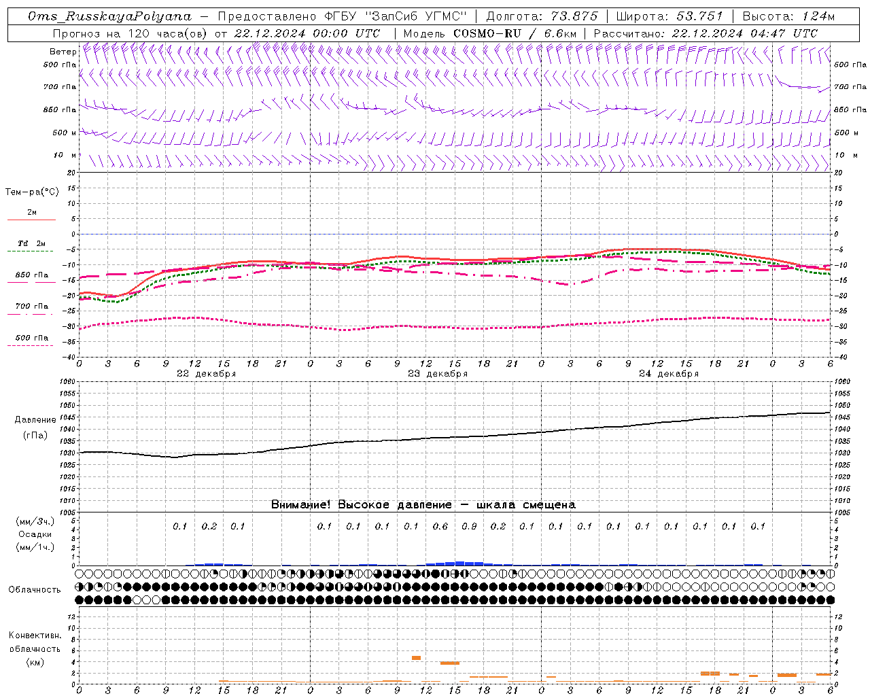Viewport: 870px width, 696px height.
Task: Select the Высота: 124м header entry
Action: [788, 16]
